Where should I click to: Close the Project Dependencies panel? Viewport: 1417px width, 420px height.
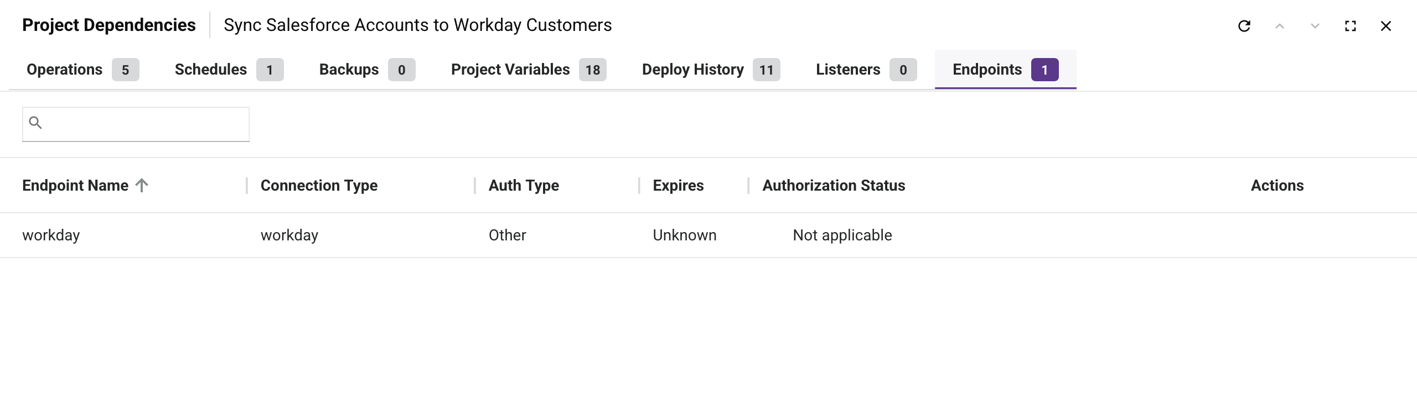click(1386, 26)
